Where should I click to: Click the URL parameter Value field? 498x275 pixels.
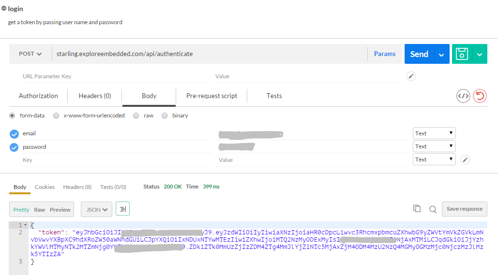click(307, 76)
